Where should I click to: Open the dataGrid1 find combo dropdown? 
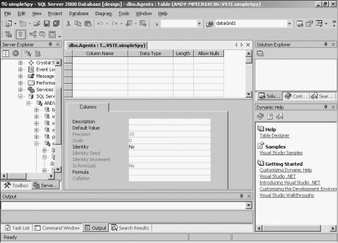290,24
